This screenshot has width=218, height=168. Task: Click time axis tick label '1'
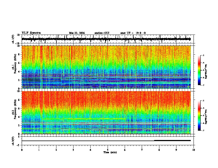39,150
